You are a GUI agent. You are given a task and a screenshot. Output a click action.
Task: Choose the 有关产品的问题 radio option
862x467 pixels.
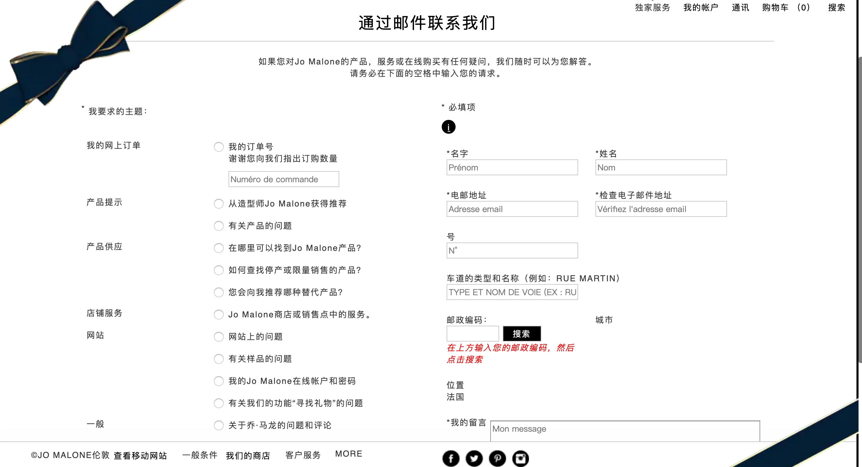pyautogui.click(x=218, y=226)
